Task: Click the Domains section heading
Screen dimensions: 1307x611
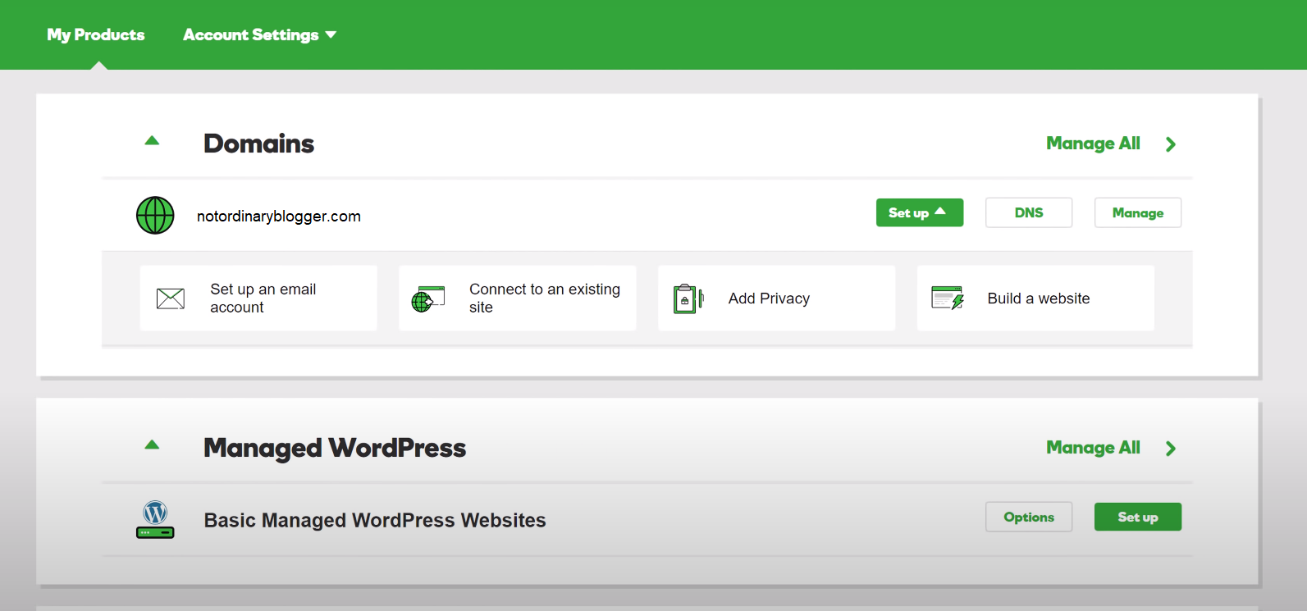Action: click(258, 144)
